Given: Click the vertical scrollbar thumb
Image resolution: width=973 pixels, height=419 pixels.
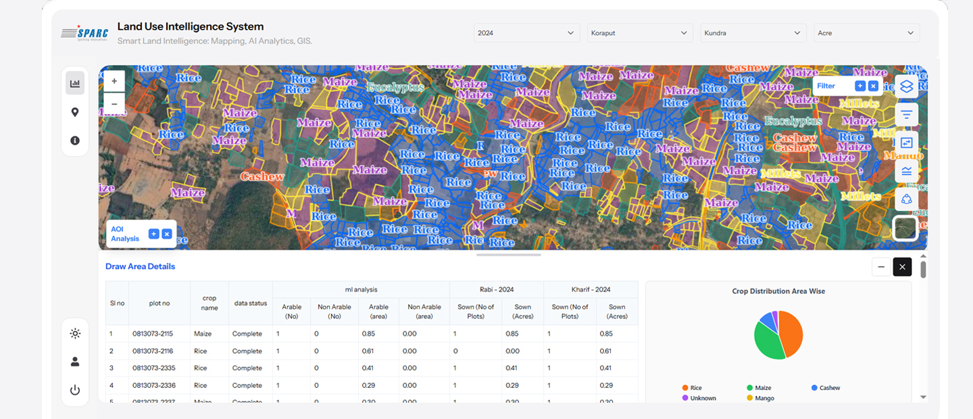Looking at the screenshot, I should [923, 270].
